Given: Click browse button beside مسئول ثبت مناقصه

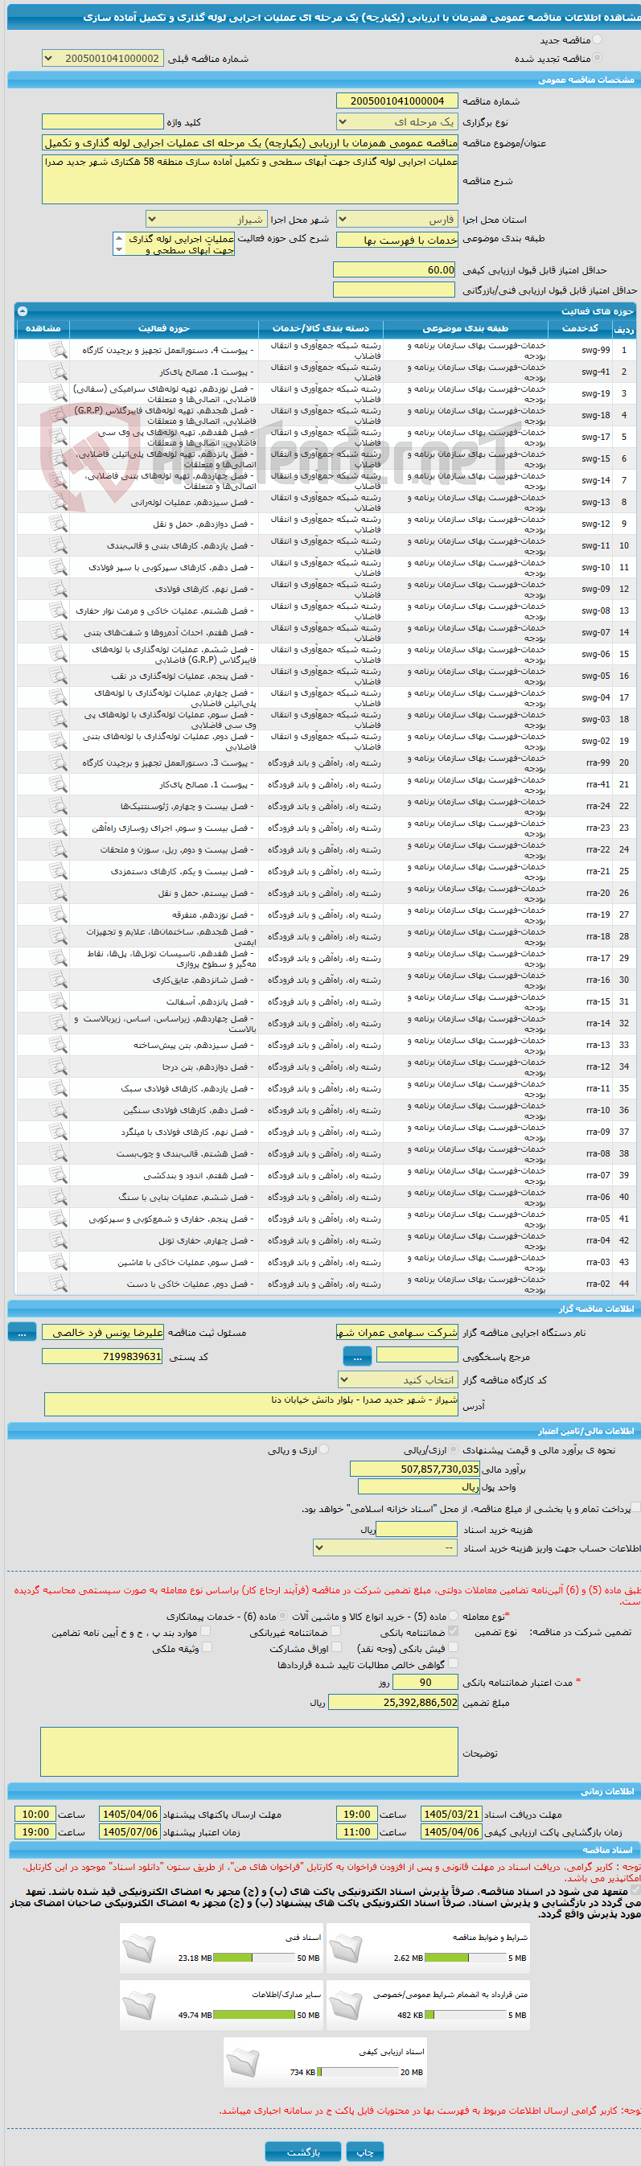Looking at the screenshot, I should click(22, 1332).
